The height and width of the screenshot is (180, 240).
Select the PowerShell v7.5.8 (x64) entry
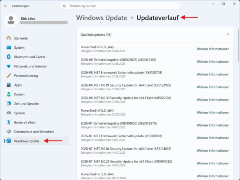tap(155, 175)
